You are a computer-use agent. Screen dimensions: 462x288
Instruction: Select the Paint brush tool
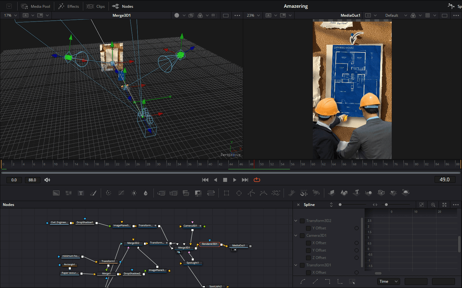(x=93, y=193)
